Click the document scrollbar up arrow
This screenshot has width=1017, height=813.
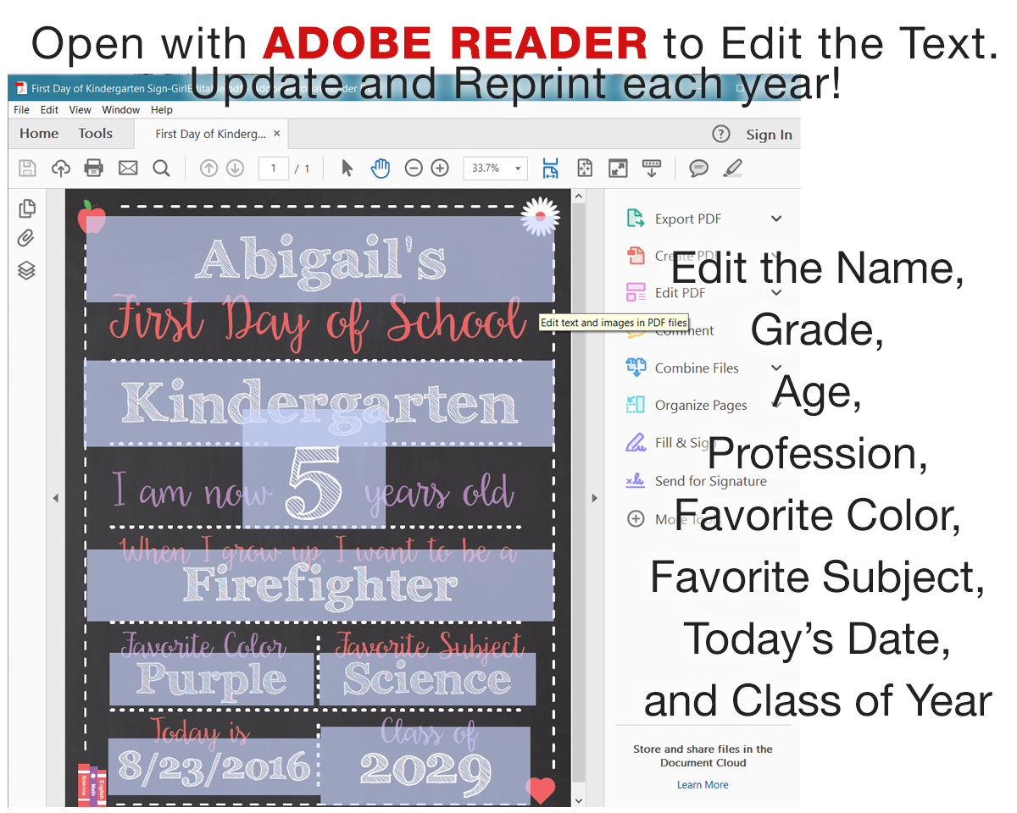click(579, 196)
